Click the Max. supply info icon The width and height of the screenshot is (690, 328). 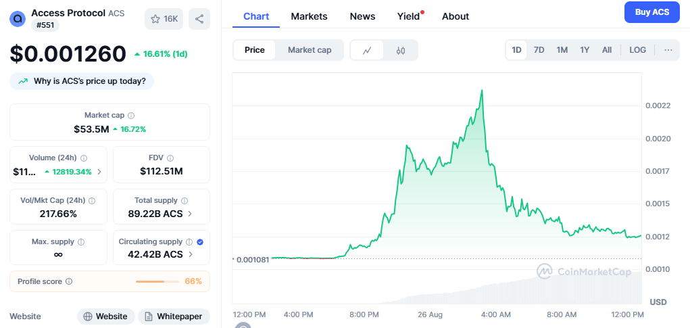pos(81,241)
